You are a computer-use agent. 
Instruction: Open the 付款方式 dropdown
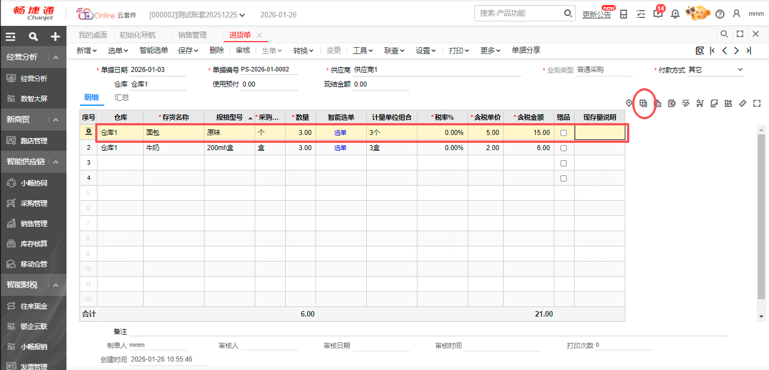point(740,70)
